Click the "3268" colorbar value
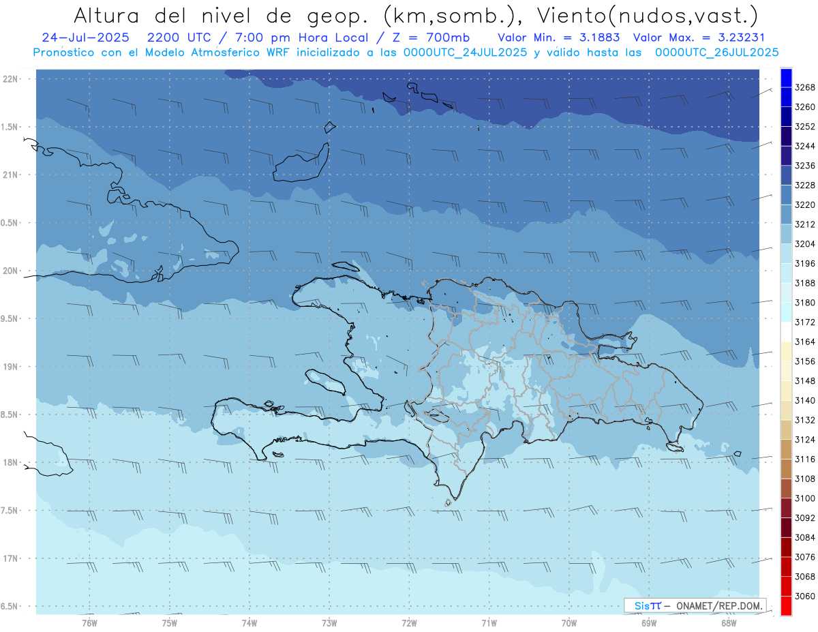 (x=805, y=87)
